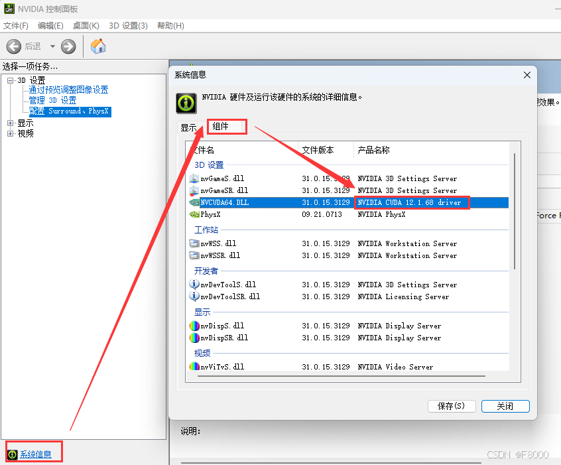This screenshot has width=561, height=465.
Task: Click the 3D 设置 group header in list
Action: (x=209, y=165)
